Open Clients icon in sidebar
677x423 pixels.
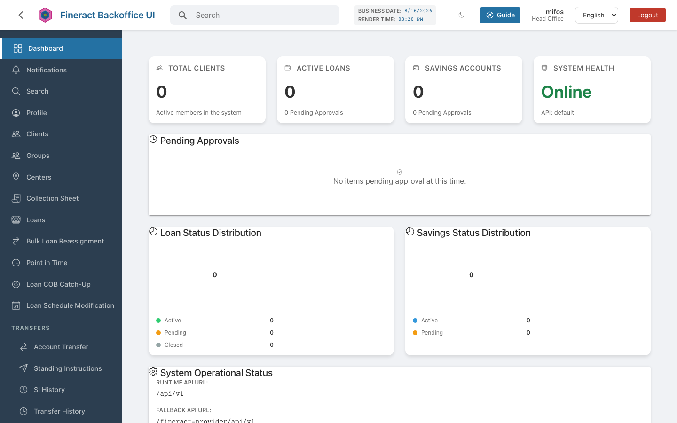16,134
